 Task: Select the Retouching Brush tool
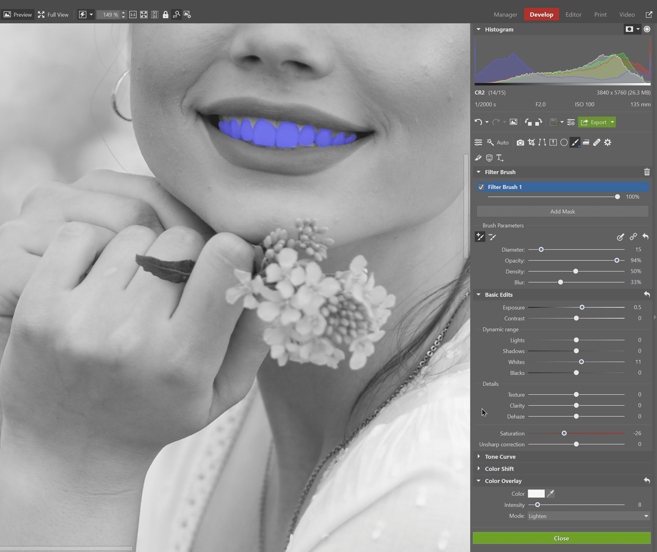point(596,142)
